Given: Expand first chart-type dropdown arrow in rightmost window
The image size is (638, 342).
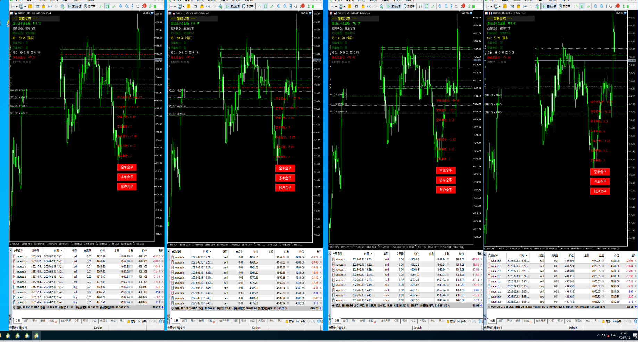Looking at the screenshot, I should pyautogui.click(x=492, y=7).
